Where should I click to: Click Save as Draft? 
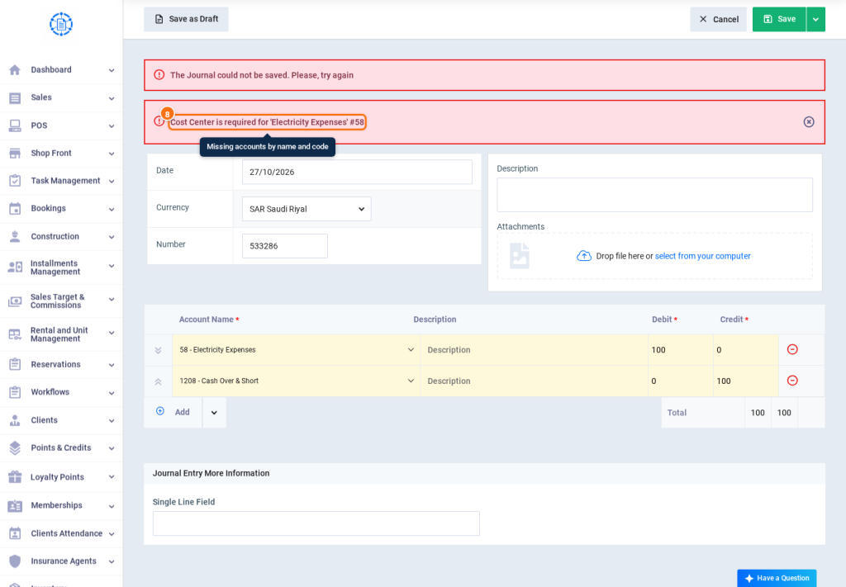[x=186, y=20]
